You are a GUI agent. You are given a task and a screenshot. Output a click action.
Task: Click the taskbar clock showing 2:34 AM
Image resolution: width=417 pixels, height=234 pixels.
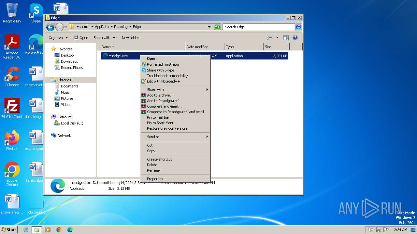[400, 230]
